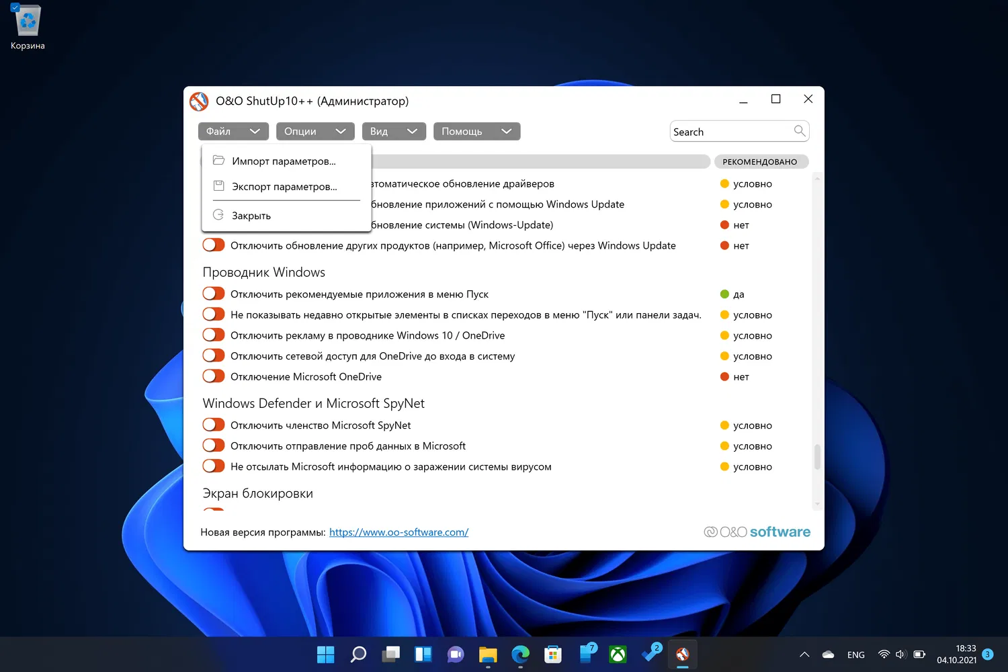
Task: Click the 'да' recommendation text
Action: [x=739, y=294]
